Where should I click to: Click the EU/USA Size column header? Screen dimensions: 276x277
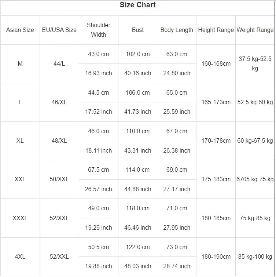59,30
